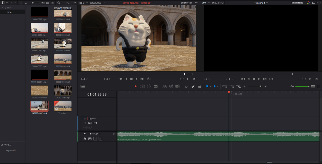Solo the Audio 1 track with S

coord(95,139)
